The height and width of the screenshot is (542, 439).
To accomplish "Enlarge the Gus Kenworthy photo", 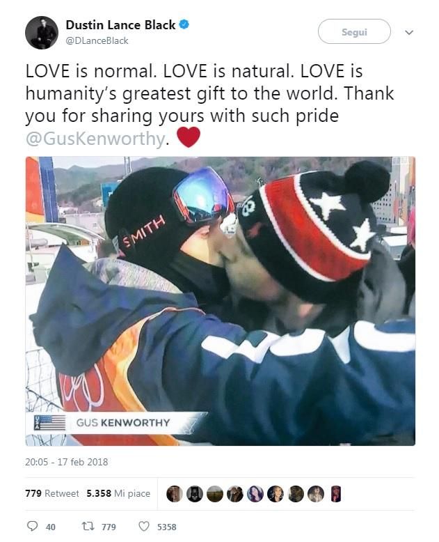I will (x=220, y=301).
